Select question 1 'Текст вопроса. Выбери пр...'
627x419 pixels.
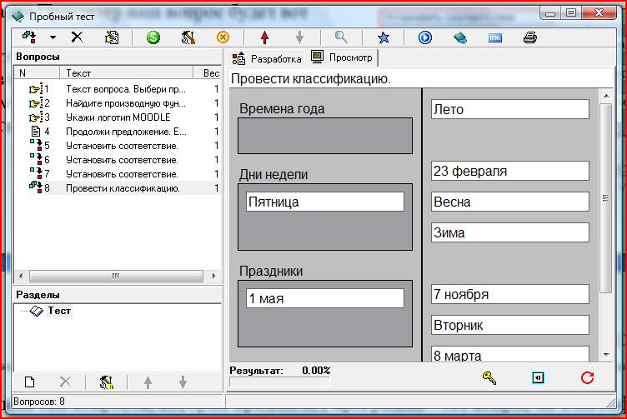pyautogui.click(x=118, y=89)
